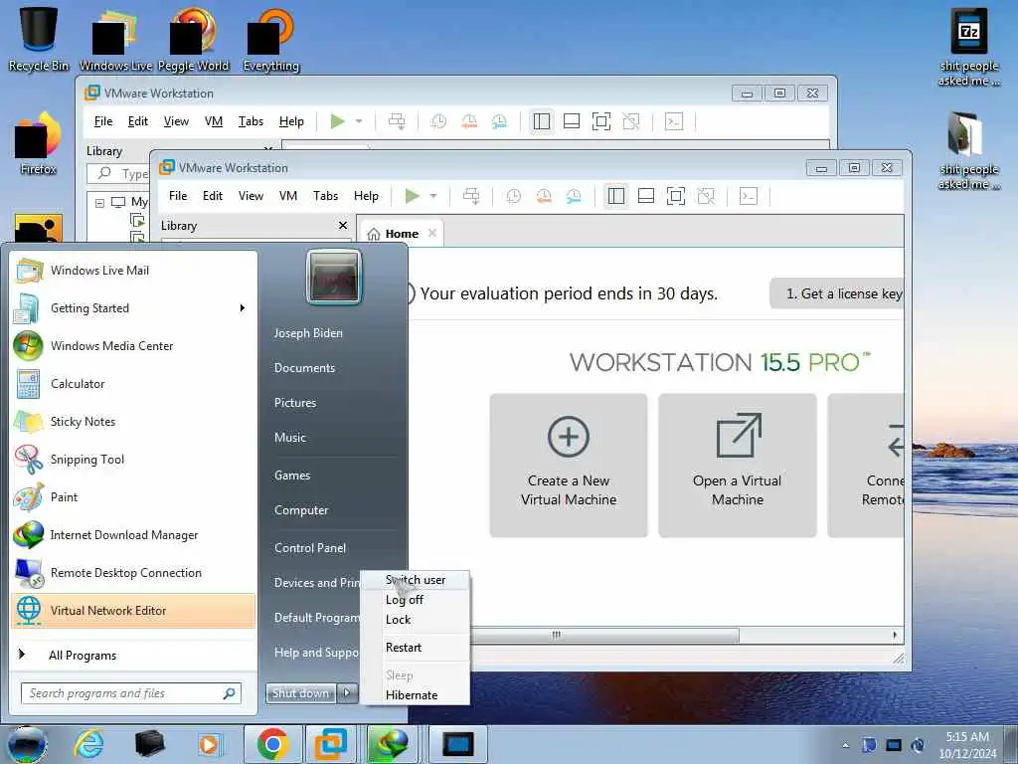Open Sticky Notes from Start menu

click(133, 421)
